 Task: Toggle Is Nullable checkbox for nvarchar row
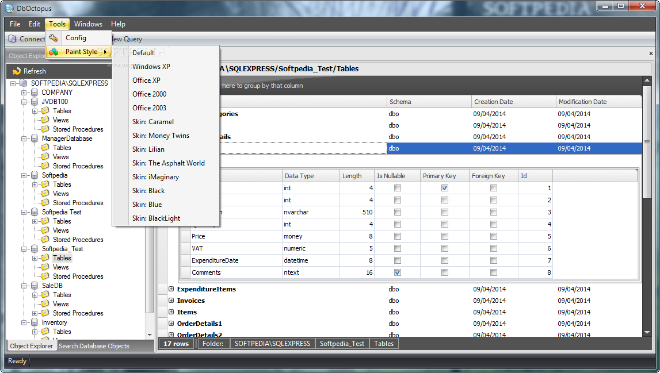tap(398, 212)
